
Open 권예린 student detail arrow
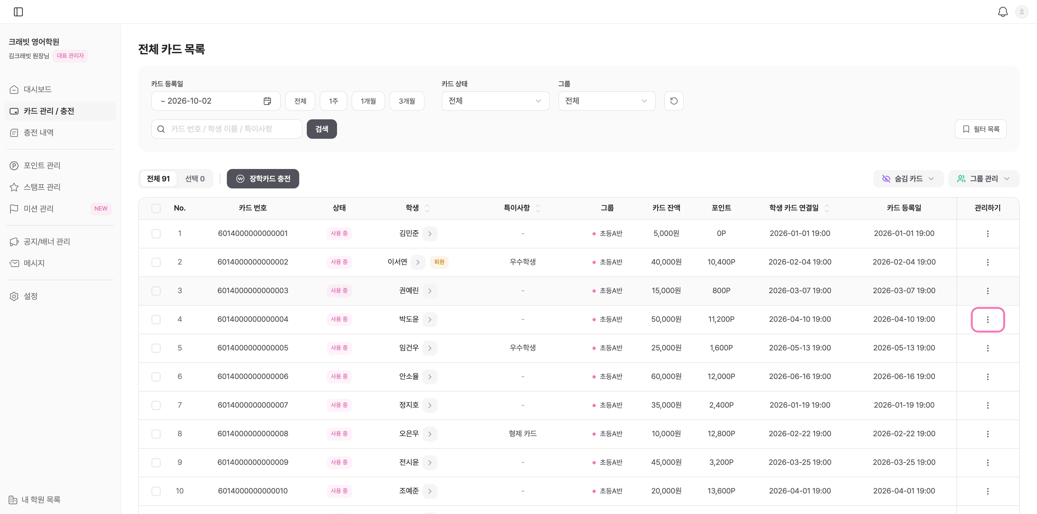click(x=430, y=291)
